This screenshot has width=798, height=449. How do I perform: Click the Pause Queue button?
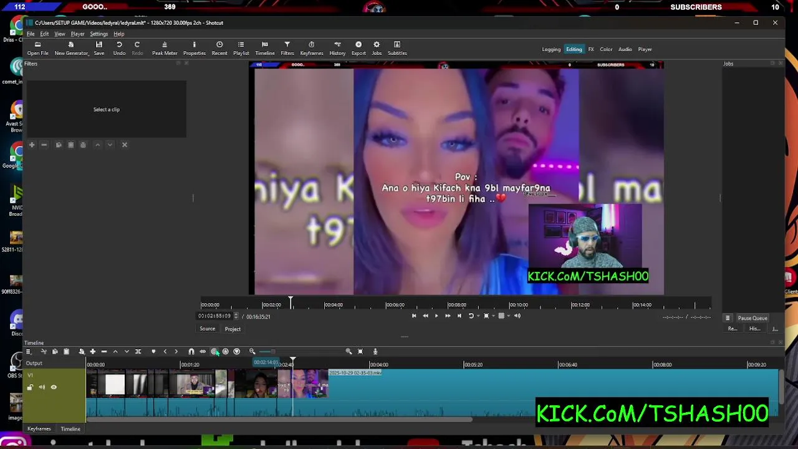click(752, 318)
